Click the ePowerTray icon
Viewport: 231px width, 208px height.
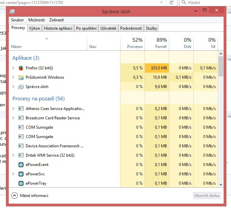coord(21,183)
